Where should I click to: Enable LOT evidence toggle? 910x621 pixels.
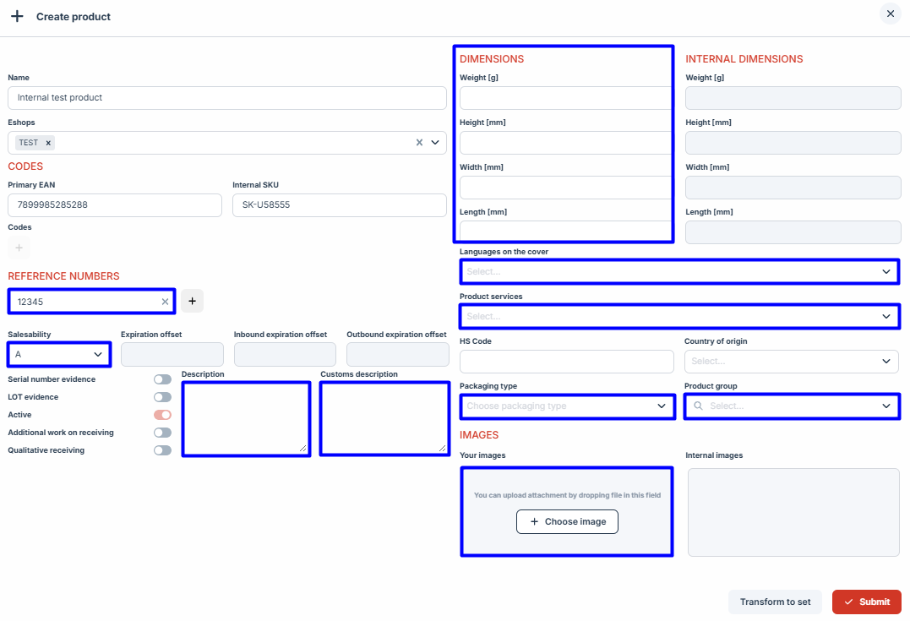(162, 397)
